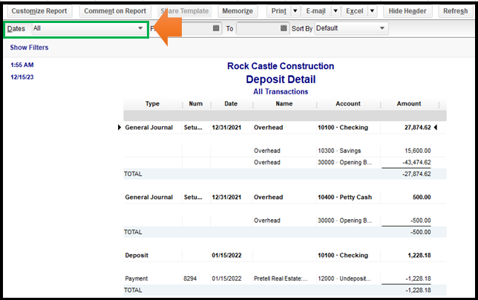478x300 pixels.
Task: Click the Rock Castle Construction heading
Action: [281, 66]
